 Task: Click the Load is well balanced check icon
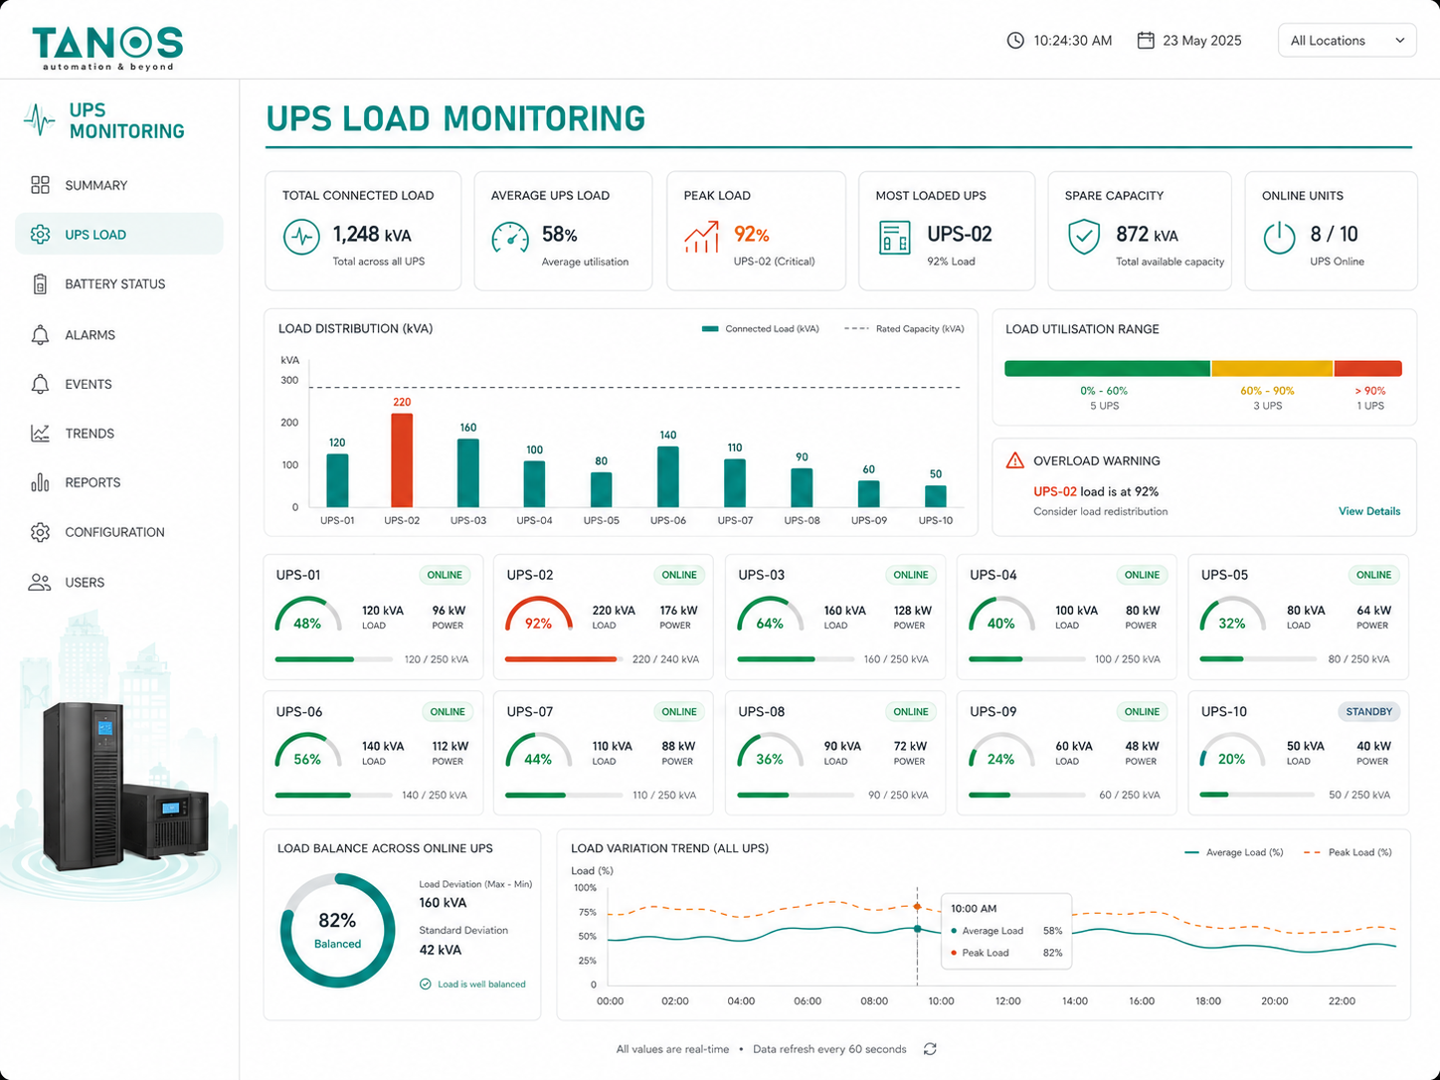click(x=426, y=985)
